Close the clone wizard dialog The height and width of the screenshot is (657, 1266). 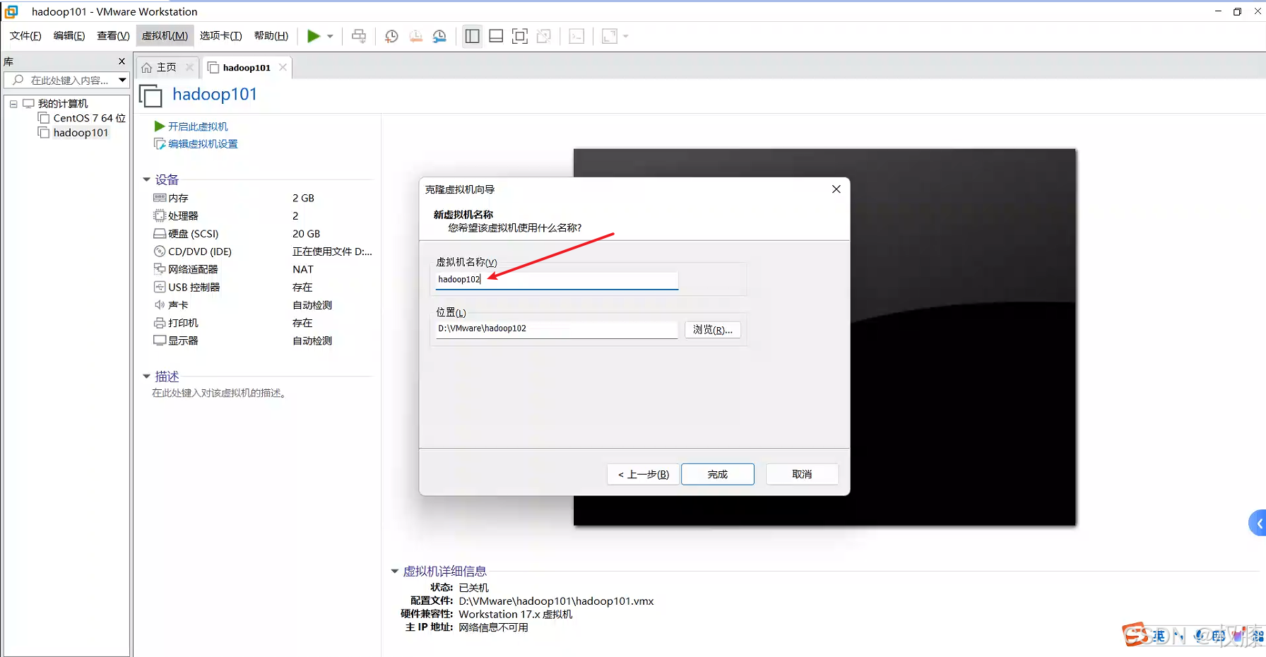(836, 189)
